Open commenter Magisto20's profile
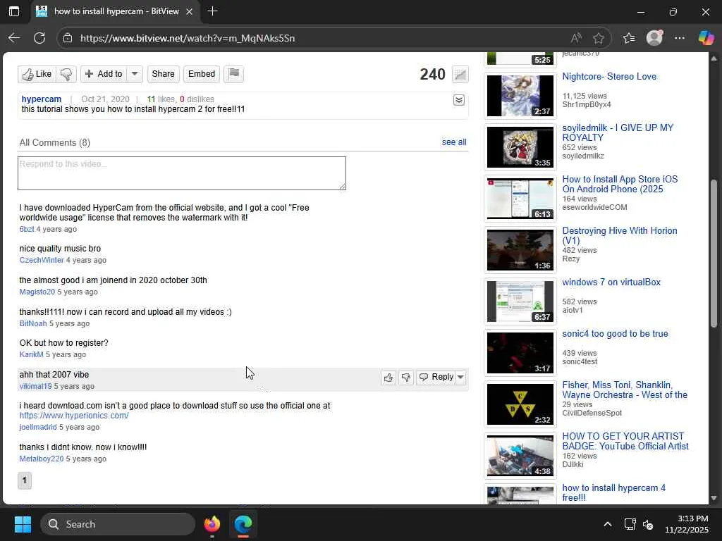The height and width of the screenshot is (541, 722). point(37,292)
